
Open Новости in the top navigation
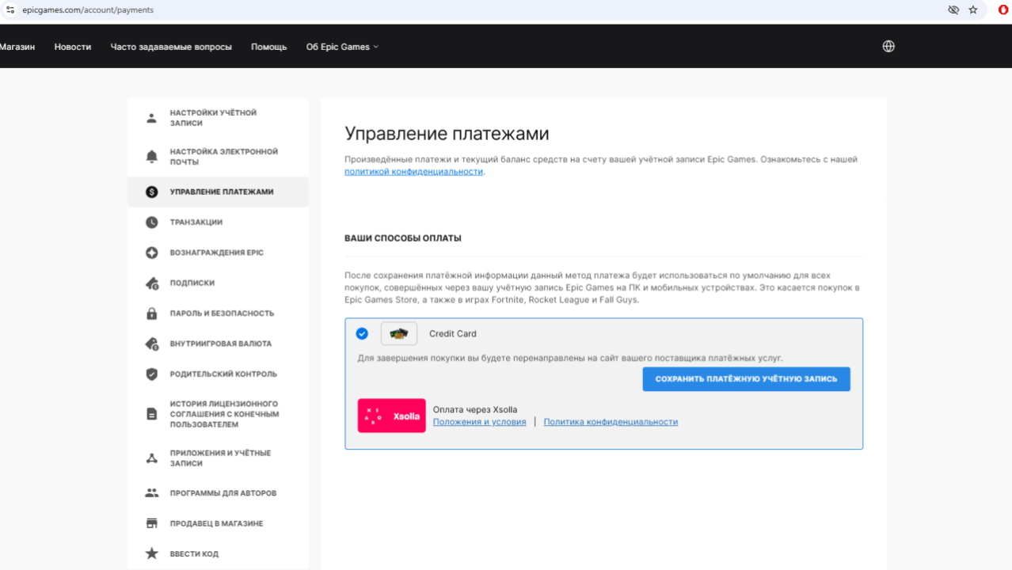73,47
